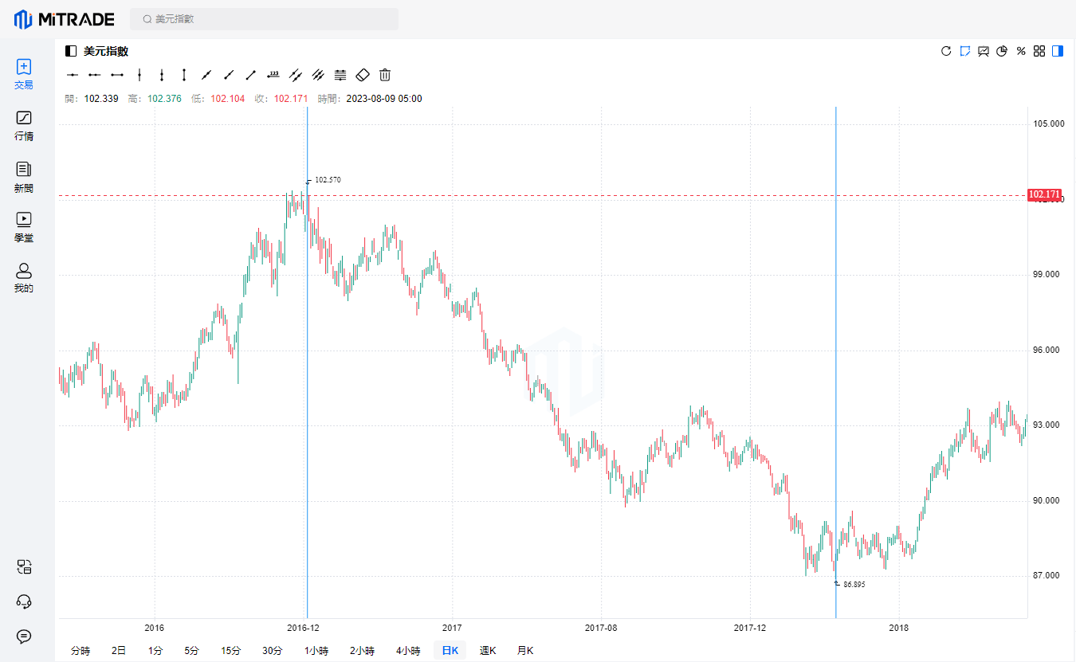Click the 美元指數 search field
This screenshot has height=662, width=1076.
(x=265, y=19)
